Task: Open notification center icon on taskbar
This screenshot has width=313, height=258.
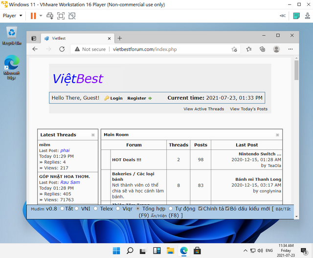Action: [x=304, y=251]
